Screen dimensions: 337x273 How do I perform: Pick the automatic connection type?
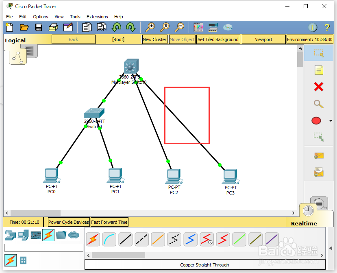(x=93, y=239)
